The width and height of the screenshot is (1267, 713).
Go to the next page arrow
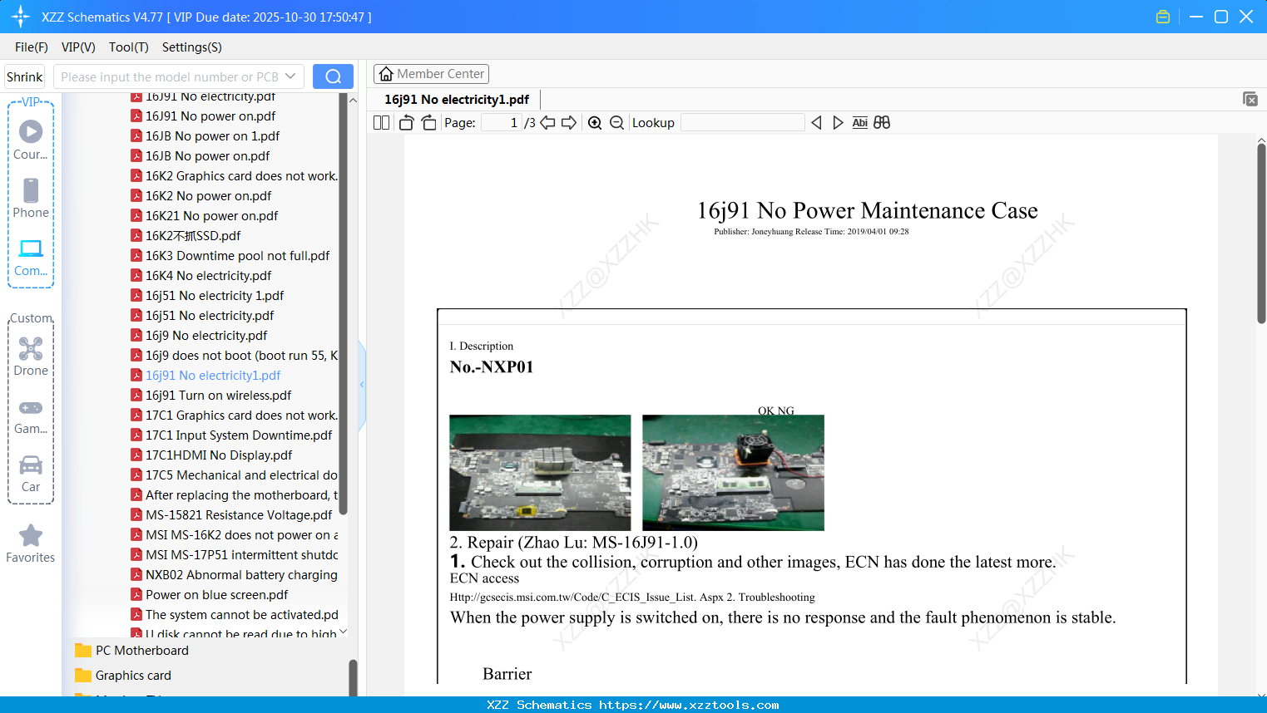569,123
